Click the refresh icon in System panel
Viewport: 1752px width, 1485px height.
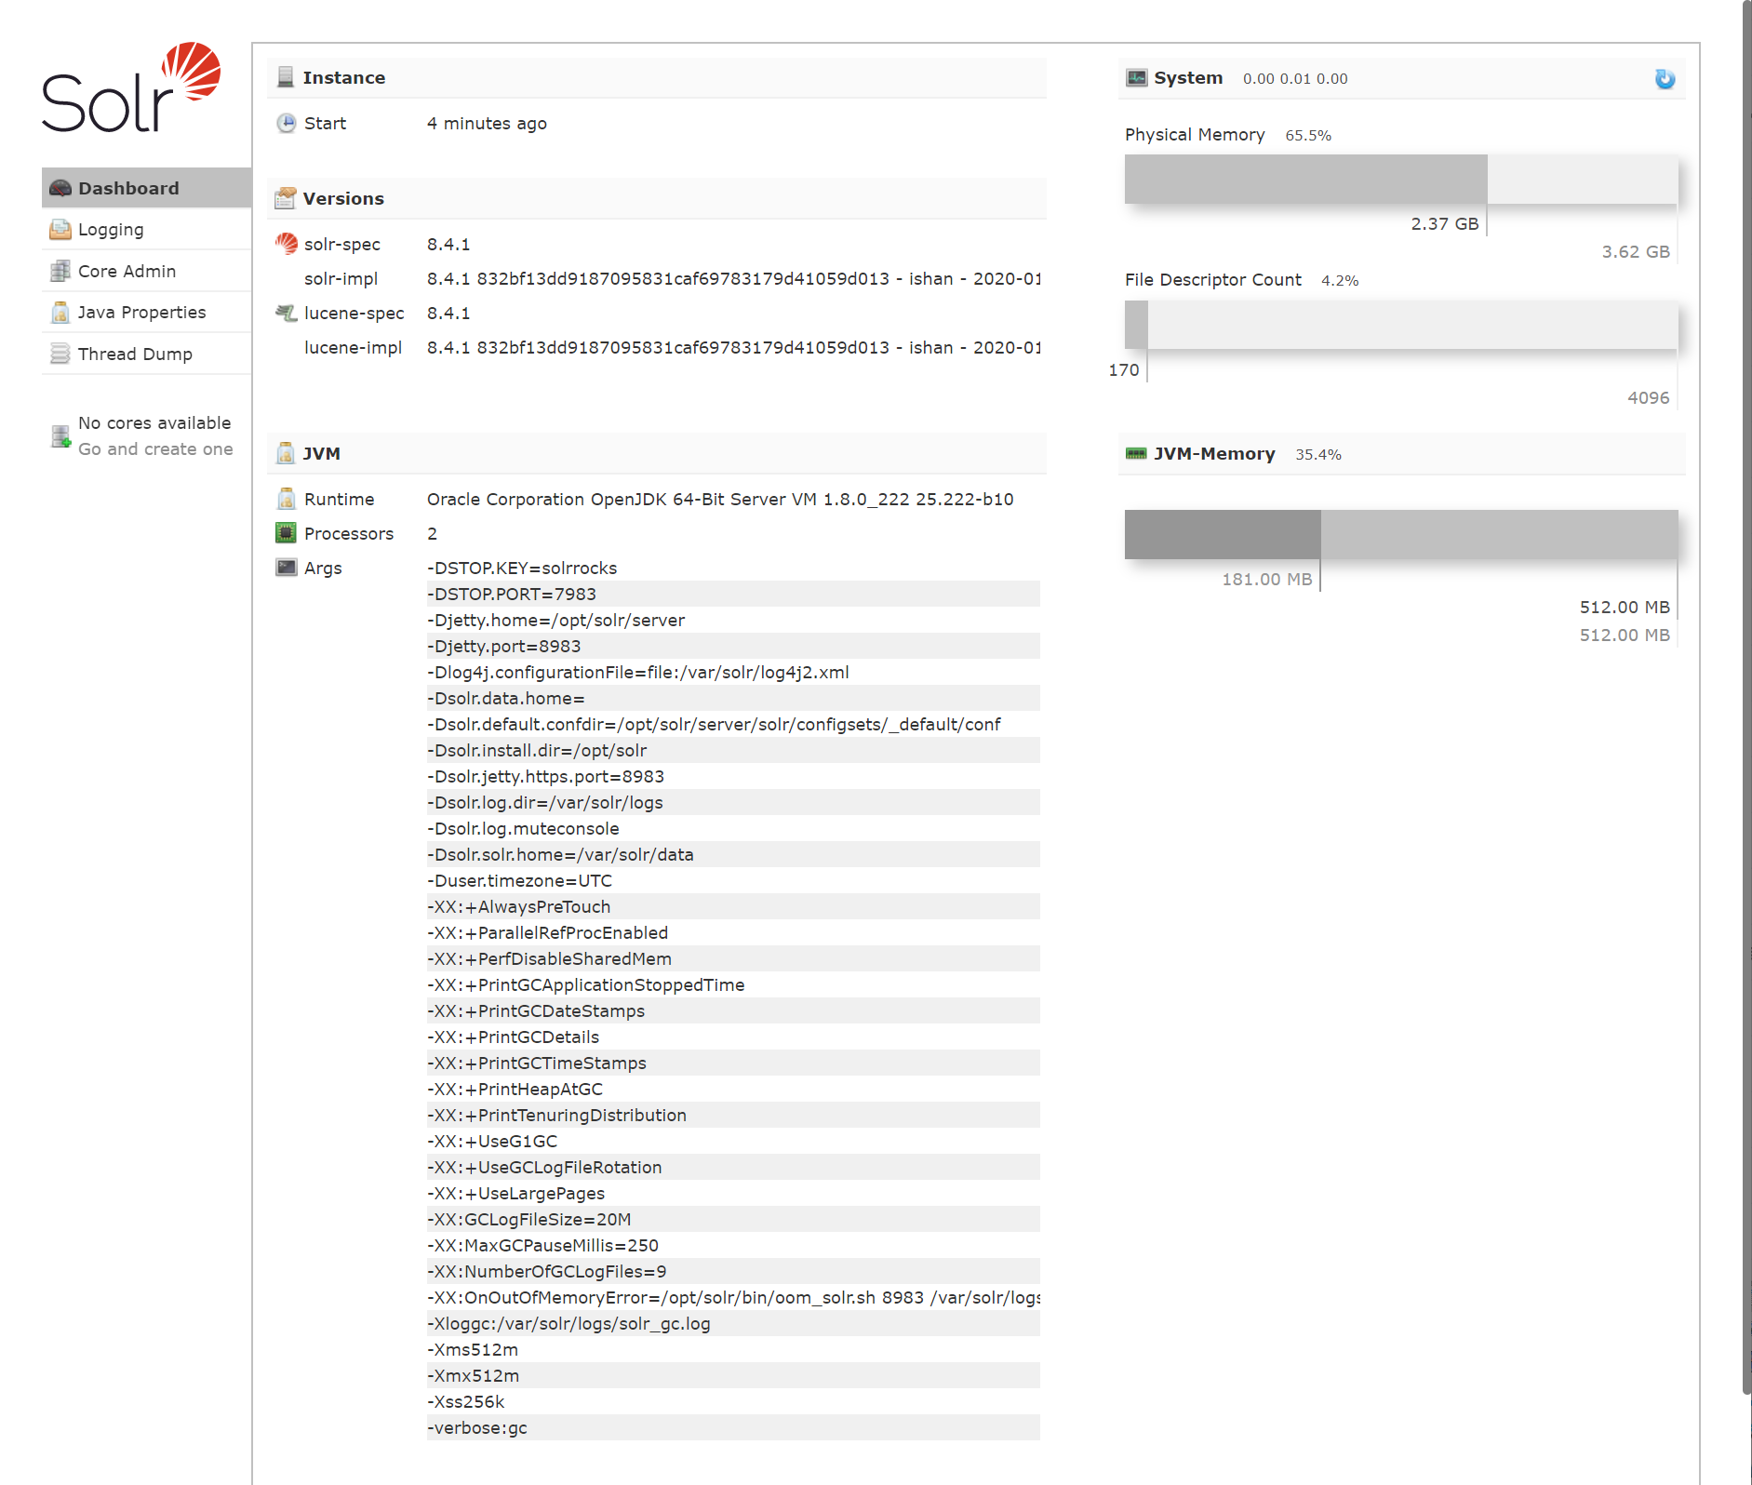point(1665,79)
